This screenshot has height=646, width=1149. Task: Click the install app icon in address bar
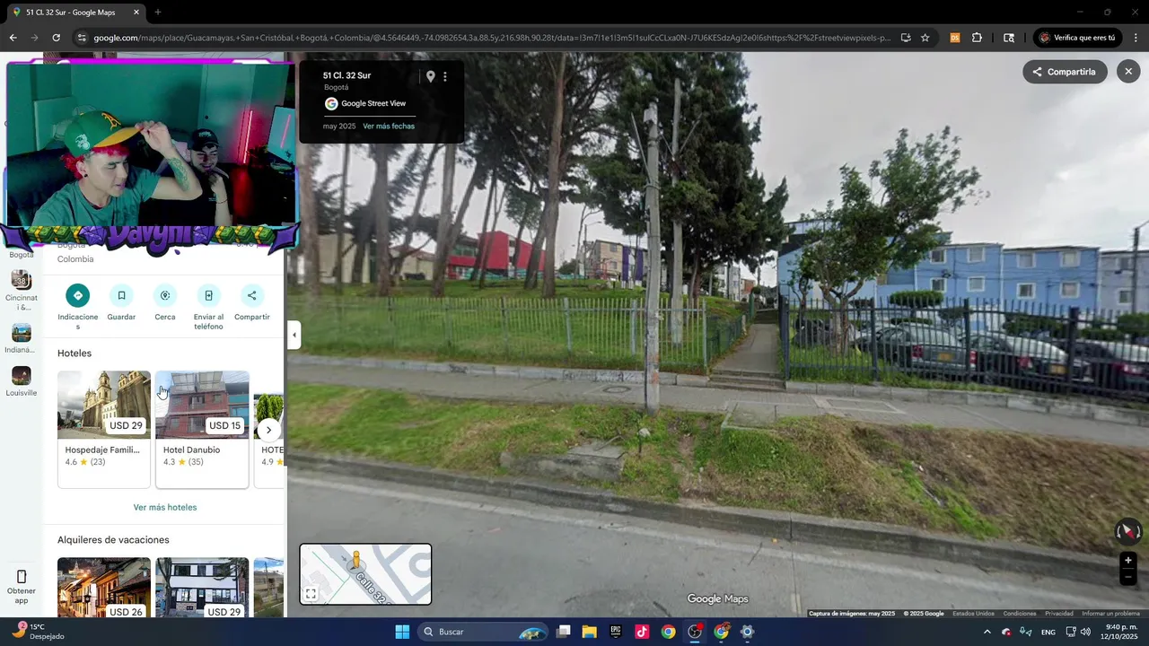click(x=905, y=38)
